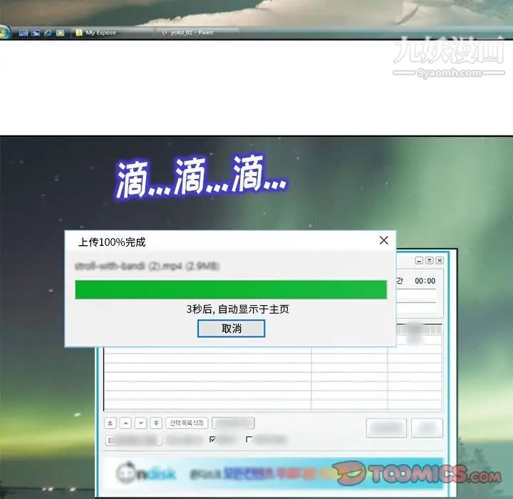The height and width of the screenshot is (499, 513).
Task: Click the 선택목록삭제 button
Action: (187, 423)
